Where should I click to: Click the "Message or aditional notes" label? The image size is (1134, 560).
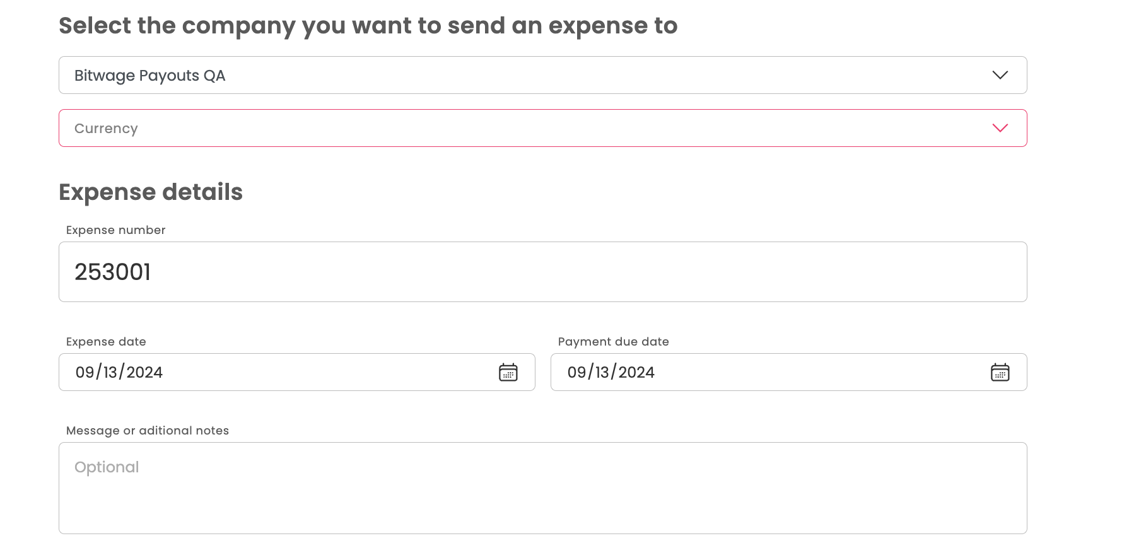147,431
